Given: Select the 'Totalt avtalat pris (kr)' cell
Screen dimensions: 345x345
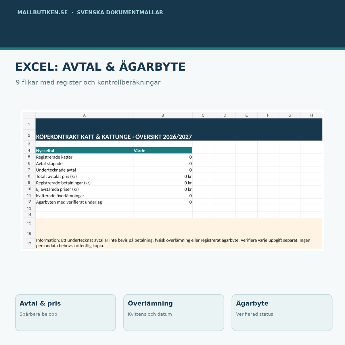Looking at the screenshot, I should pos(84,176).
